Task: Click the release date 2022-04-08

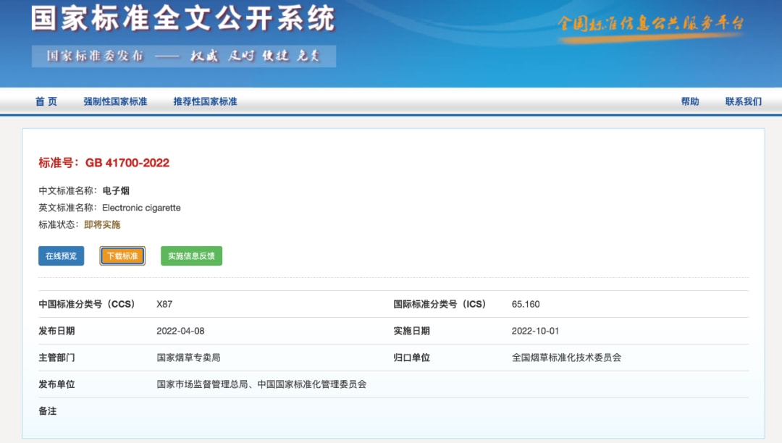Action: pos(180,331)
